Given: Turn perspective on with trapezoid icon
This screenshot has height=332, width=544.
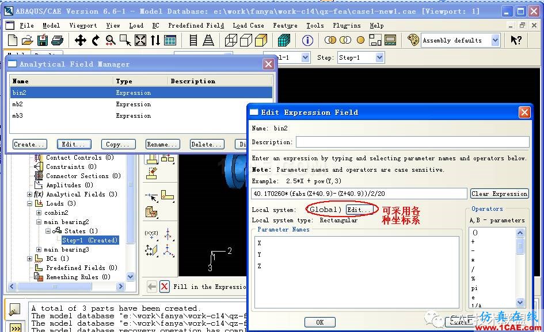Looking at the screenshot, I should (208, 40).
